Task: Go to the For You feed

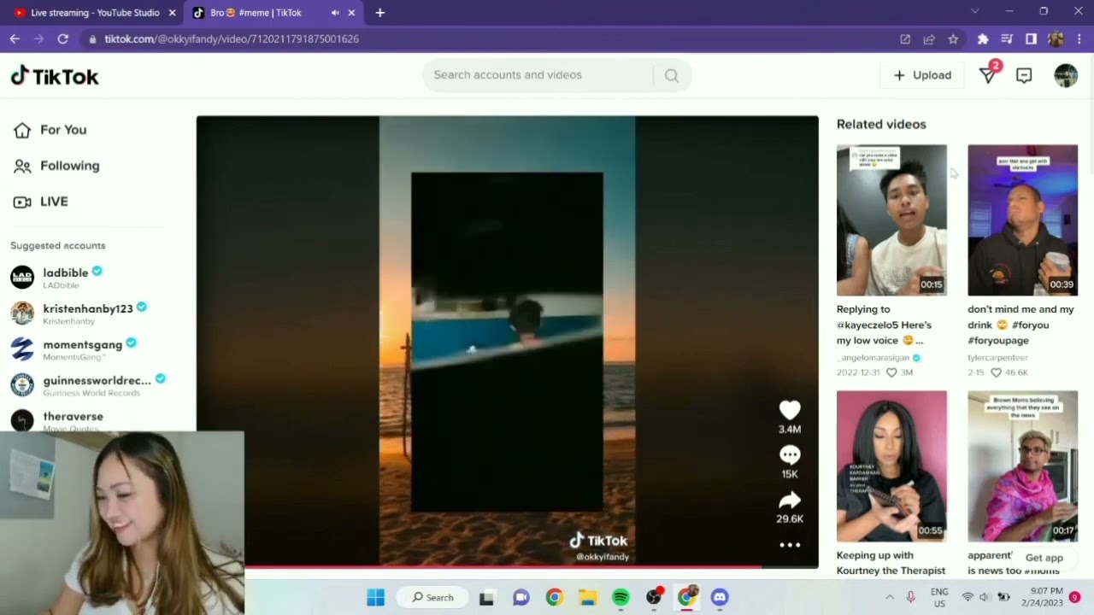Action: pyautogui.click(x=50, y=130)
